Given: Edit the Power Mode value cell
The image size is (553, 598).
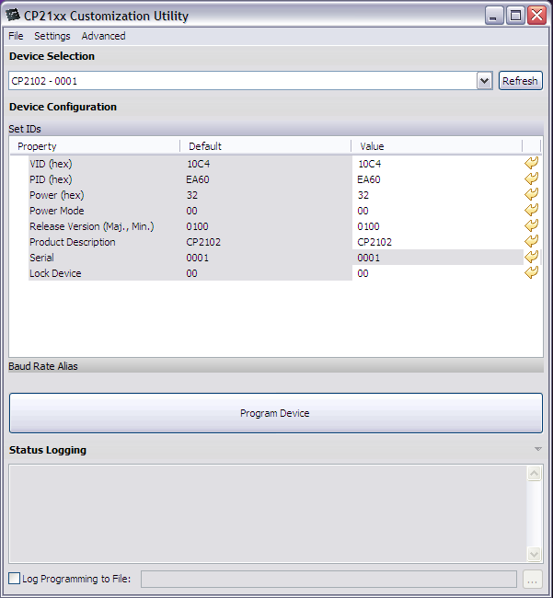Looking at the screenshot, I should pos(437,211).
